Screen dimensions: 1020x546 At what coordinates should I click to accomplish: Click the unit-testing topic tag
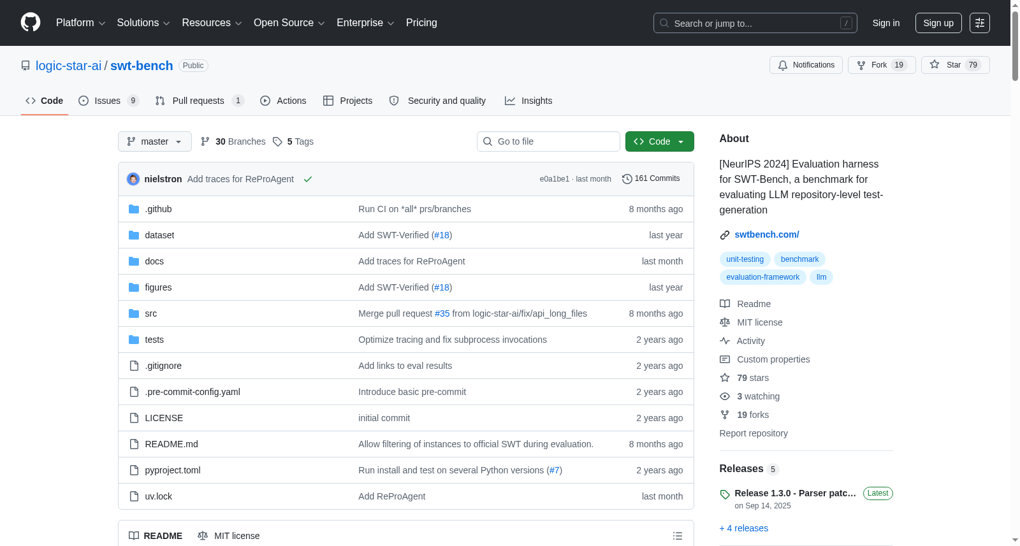point(745,259)
